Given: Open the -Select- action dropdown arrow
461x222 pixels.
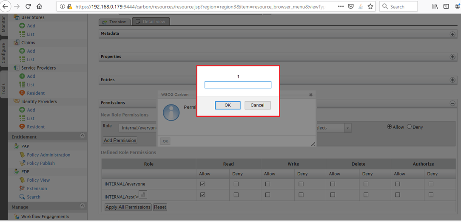Looking at the screenshot, I should (x=347, y=128).
